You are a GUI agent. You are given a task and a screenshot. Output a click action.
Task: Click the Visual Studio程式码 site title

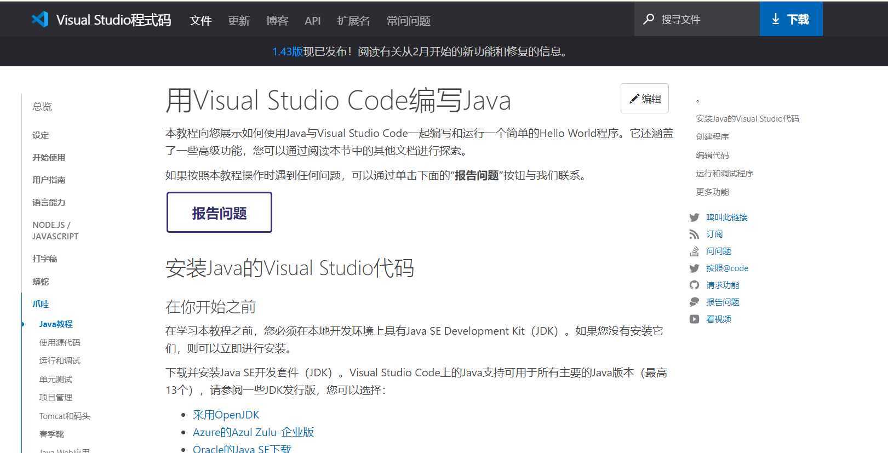click(114, 20)
